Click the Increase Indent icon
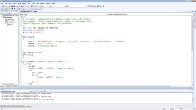The image size is (196, 110). tap(14, 9)
